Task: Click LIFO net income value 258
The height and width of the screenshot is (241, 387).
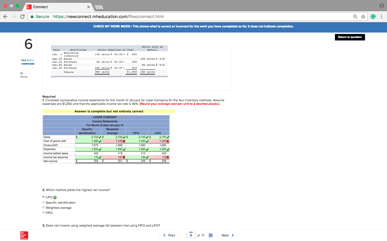Action: tap(159, 161)
